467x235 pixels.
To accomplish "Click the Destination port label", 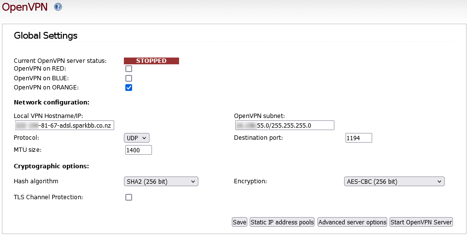I will [258, 138].
